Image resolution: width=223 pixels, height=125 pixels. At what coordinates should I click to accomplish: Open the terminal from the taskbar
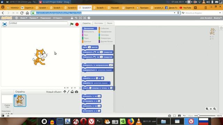pos(99,121)
